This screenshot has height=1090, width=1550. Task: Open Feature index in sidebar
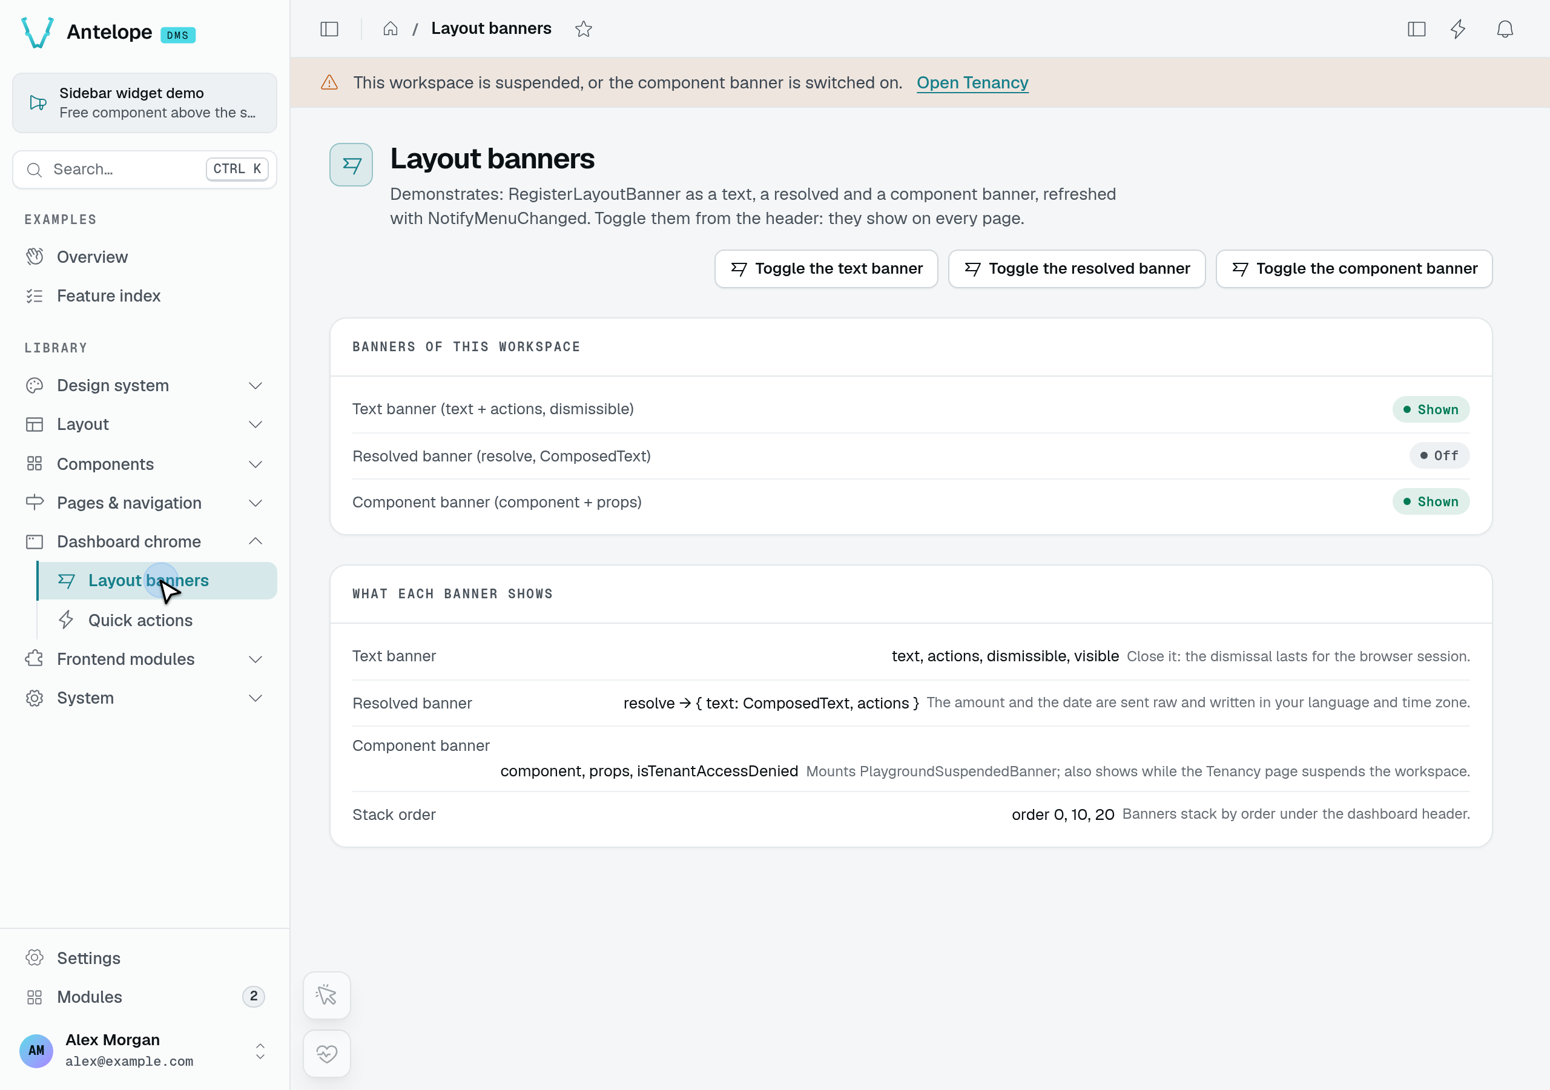click(145, 296)
